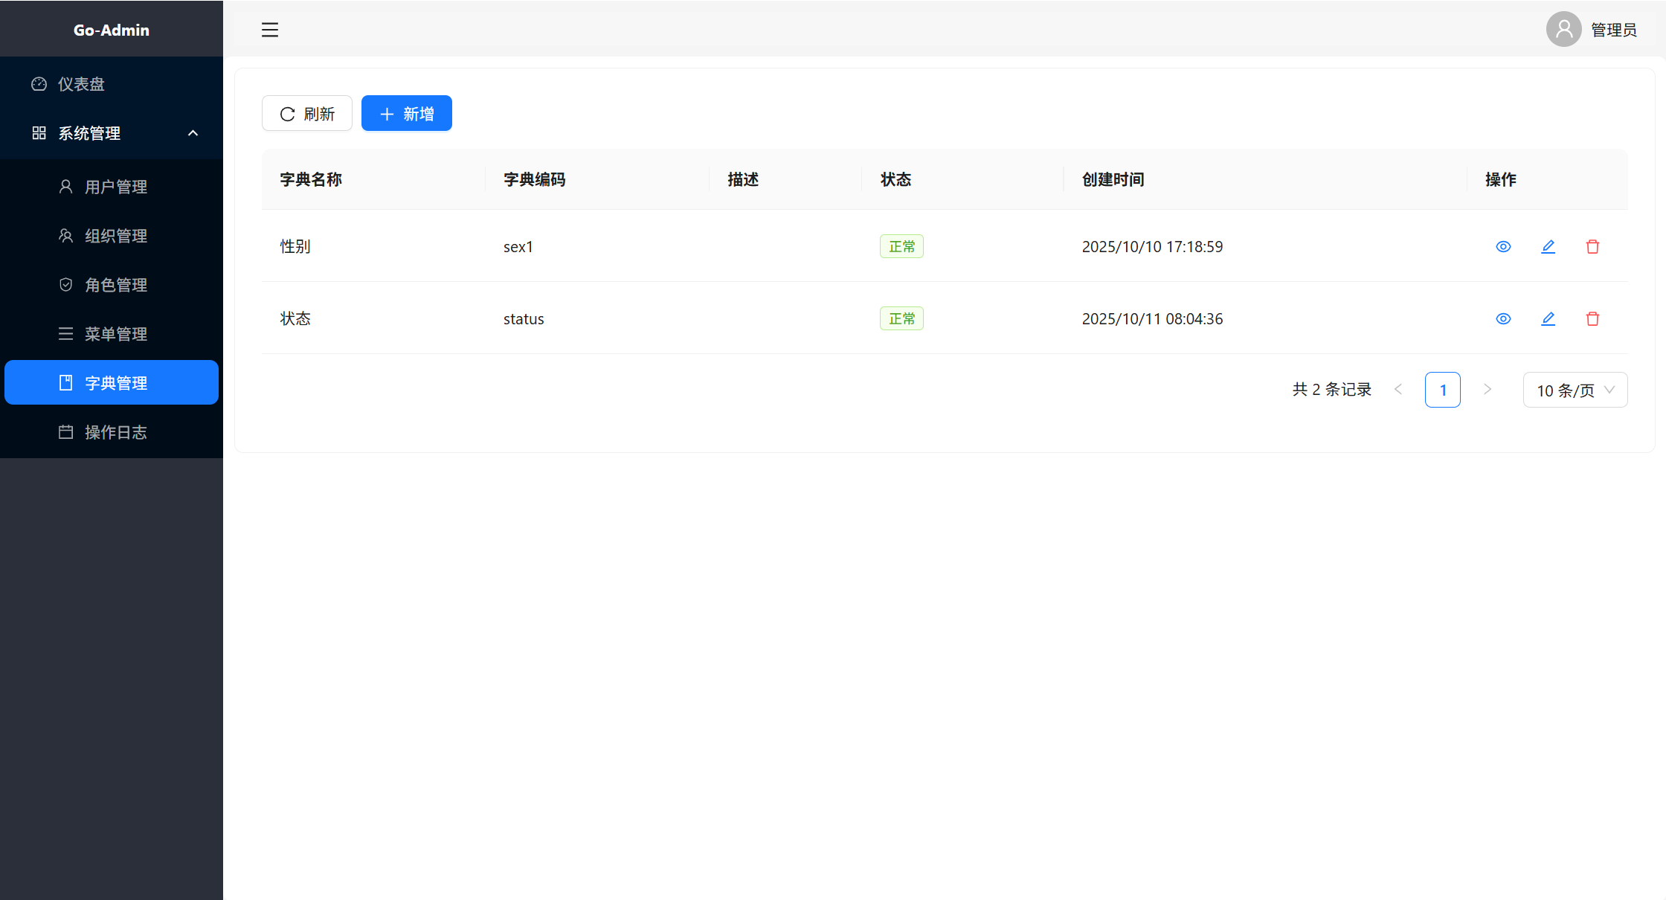Edit the 状态 dictionary row
1666x900 pixels.
[1548, 318]
